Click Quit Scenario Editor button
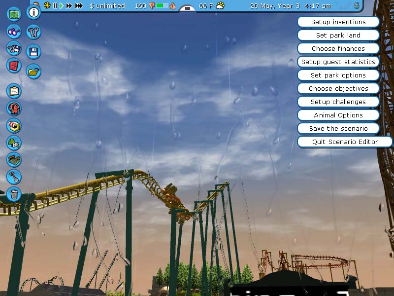This screenshot has height=296, width=394. tap(345, 142)
